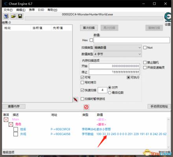
Task: Click the 数值 value input field
Action: coord(132,40)
